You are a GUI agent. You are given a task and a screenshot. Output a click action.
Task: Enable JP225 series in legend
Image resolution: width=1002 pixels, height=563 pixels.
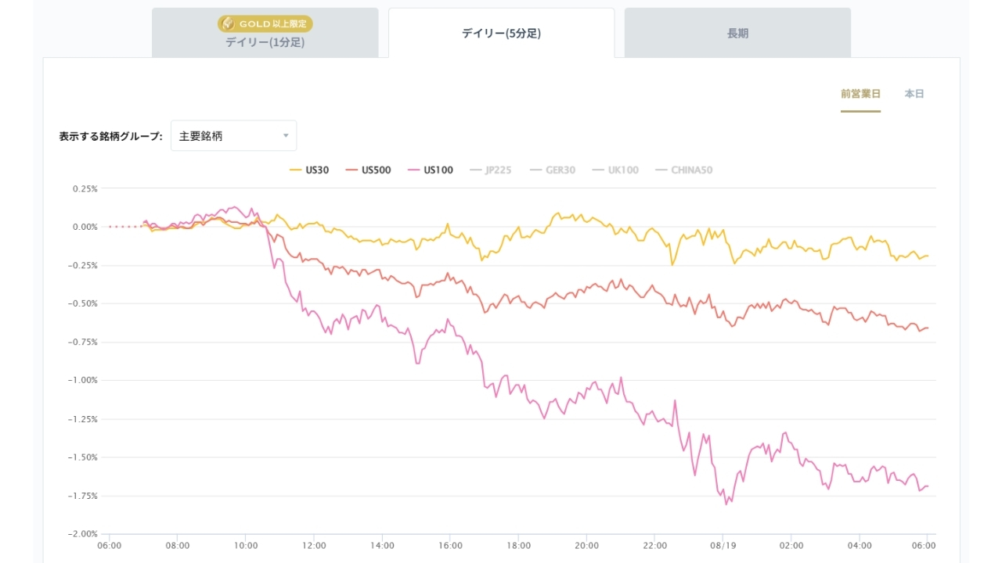(490, 170)
